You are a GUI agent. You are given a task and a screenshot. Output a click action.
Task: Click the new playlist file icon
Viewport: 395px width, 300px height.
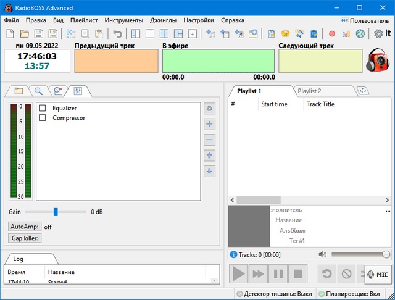pyautogui.click(x=10, y=33)
